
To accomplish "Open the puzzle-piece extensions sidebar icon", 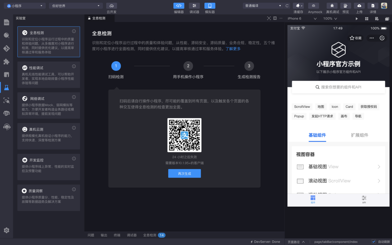I will point(7,62).
